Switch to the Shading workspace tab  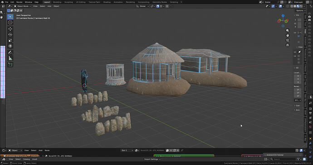click(107, 2)
